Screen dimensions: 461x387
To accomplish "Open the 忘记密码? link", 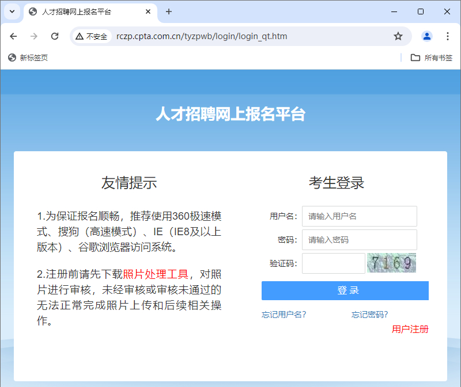I will (x=370, y=315).
